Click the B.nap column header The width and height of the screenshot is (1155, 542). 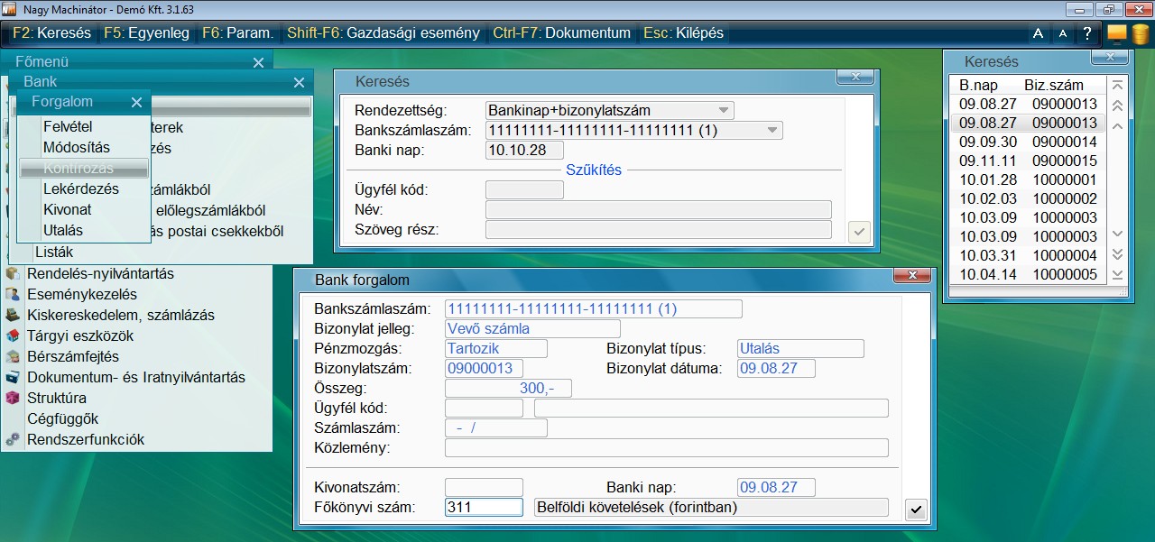point(978,85)
